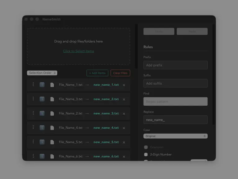Click document icon of File_Name_5.txt
Image resolution: width=238 pixels, height=179 pixels.
click(52, 142)
